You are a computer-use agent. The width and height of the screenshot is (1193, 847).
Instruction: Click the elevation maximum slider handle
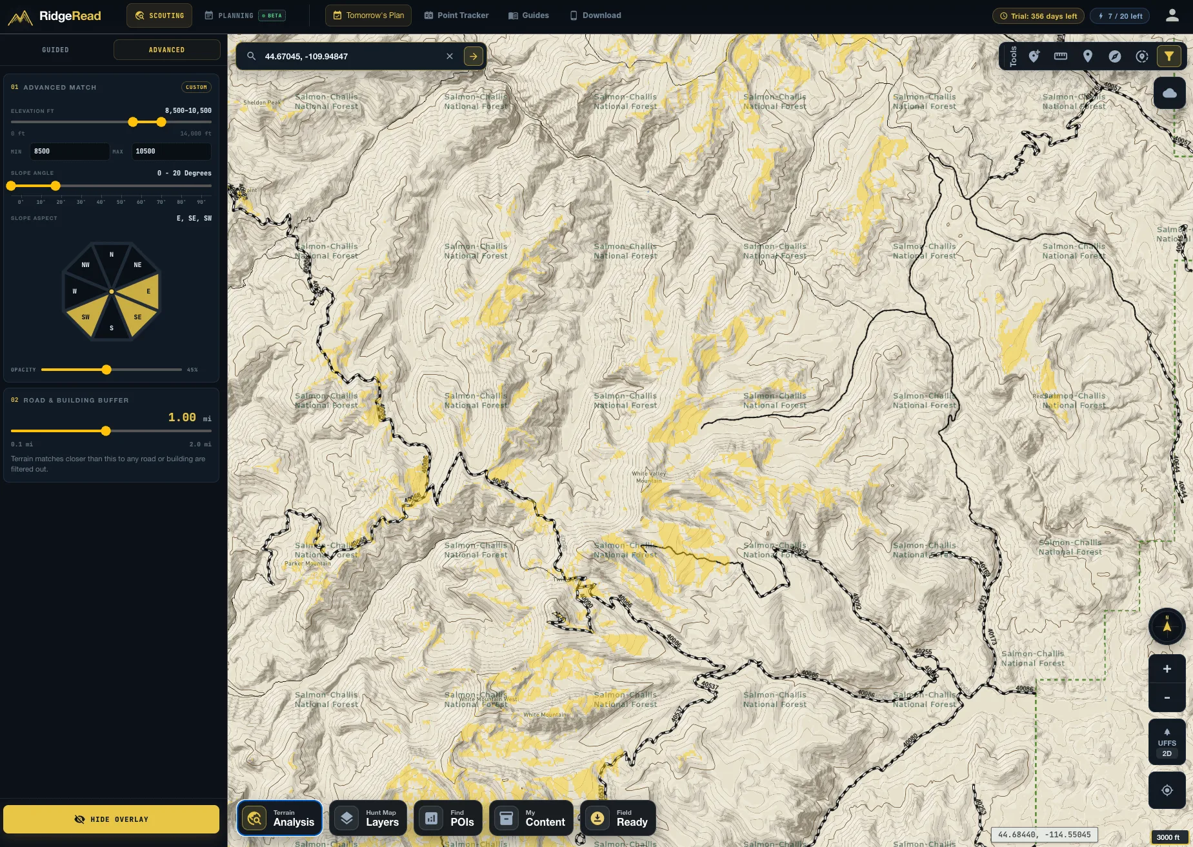[x=161, y=122]
